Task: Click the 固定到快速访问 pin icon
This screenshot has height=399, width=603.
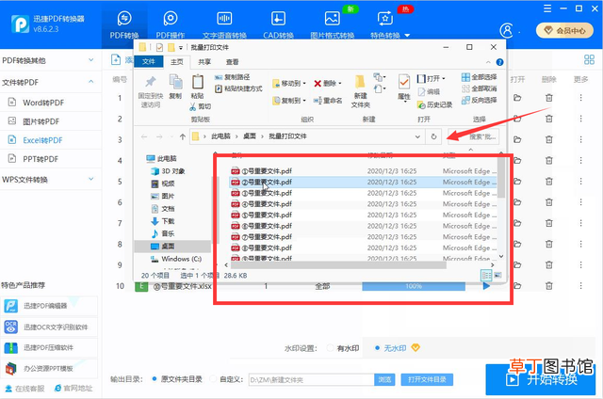Action: (x=151, y=82)
